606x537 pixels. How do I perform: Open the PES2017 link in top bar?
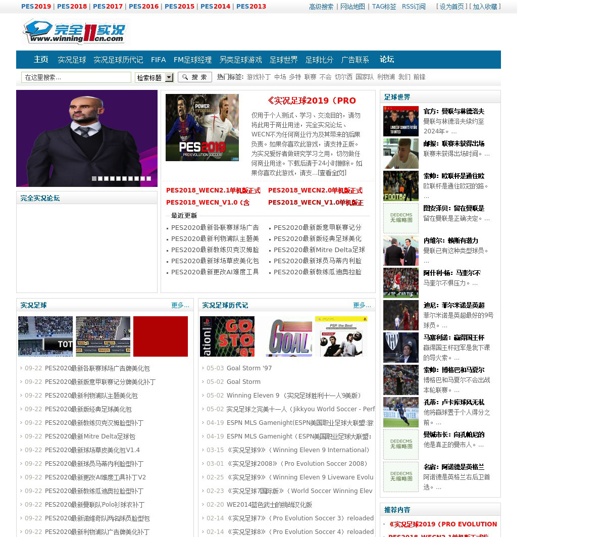[x=108, y=7]
